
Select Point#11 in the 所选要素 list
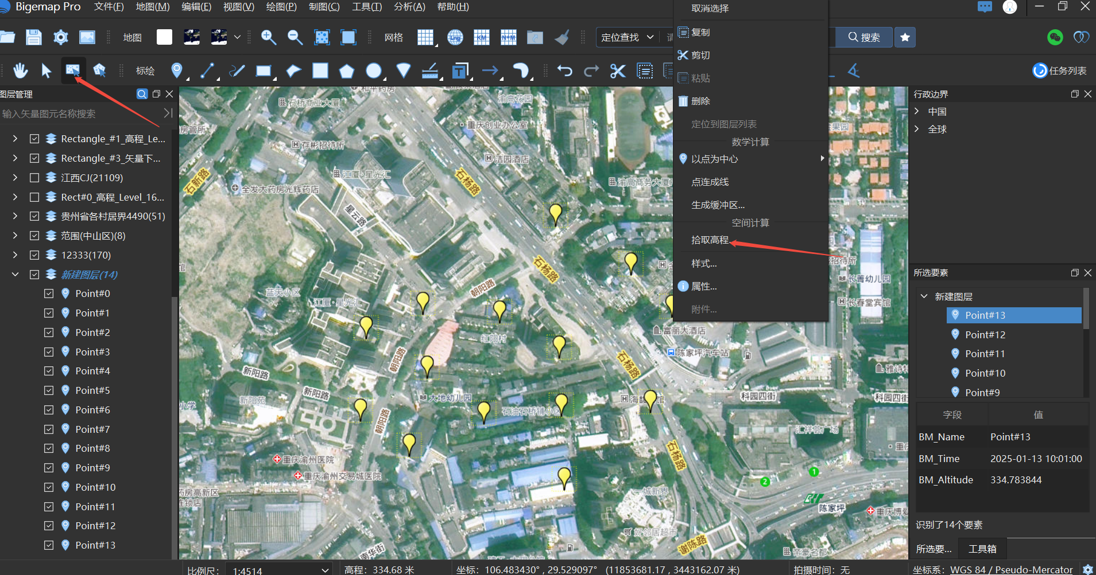coord(983,353)
